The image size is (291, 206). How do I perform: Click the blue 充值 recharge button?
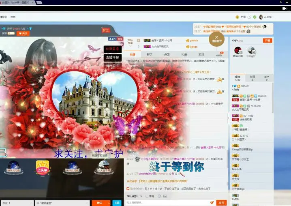117,203
